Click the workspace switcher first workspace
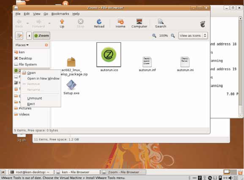This screenshot has width=244, height=180. [x=227, y=172]
